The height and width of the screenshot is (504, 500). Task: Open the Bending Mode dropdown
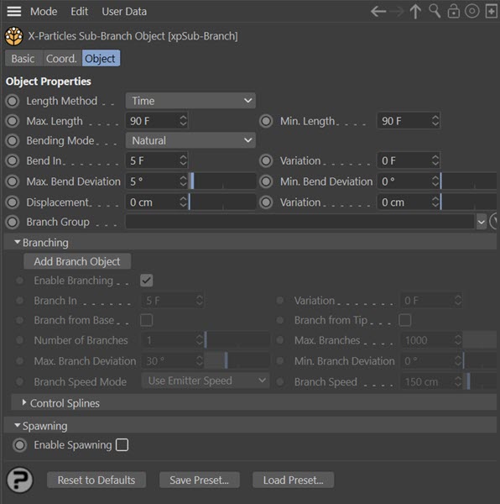tap(190, 140)
